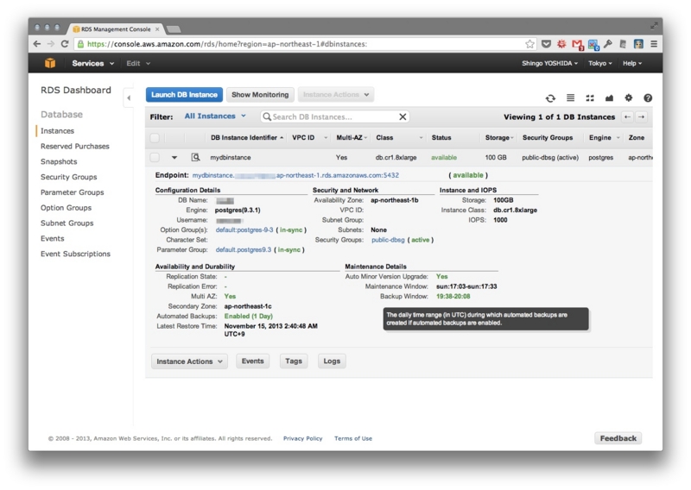The height and width of the screenshot is (490, 691).
Task: Open the Services dropdown menu
Action: click(92, 63)
